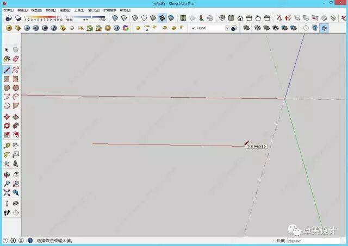The image size is (348, 246).
Task: Enable shaded face style
Action: (153, 18)
